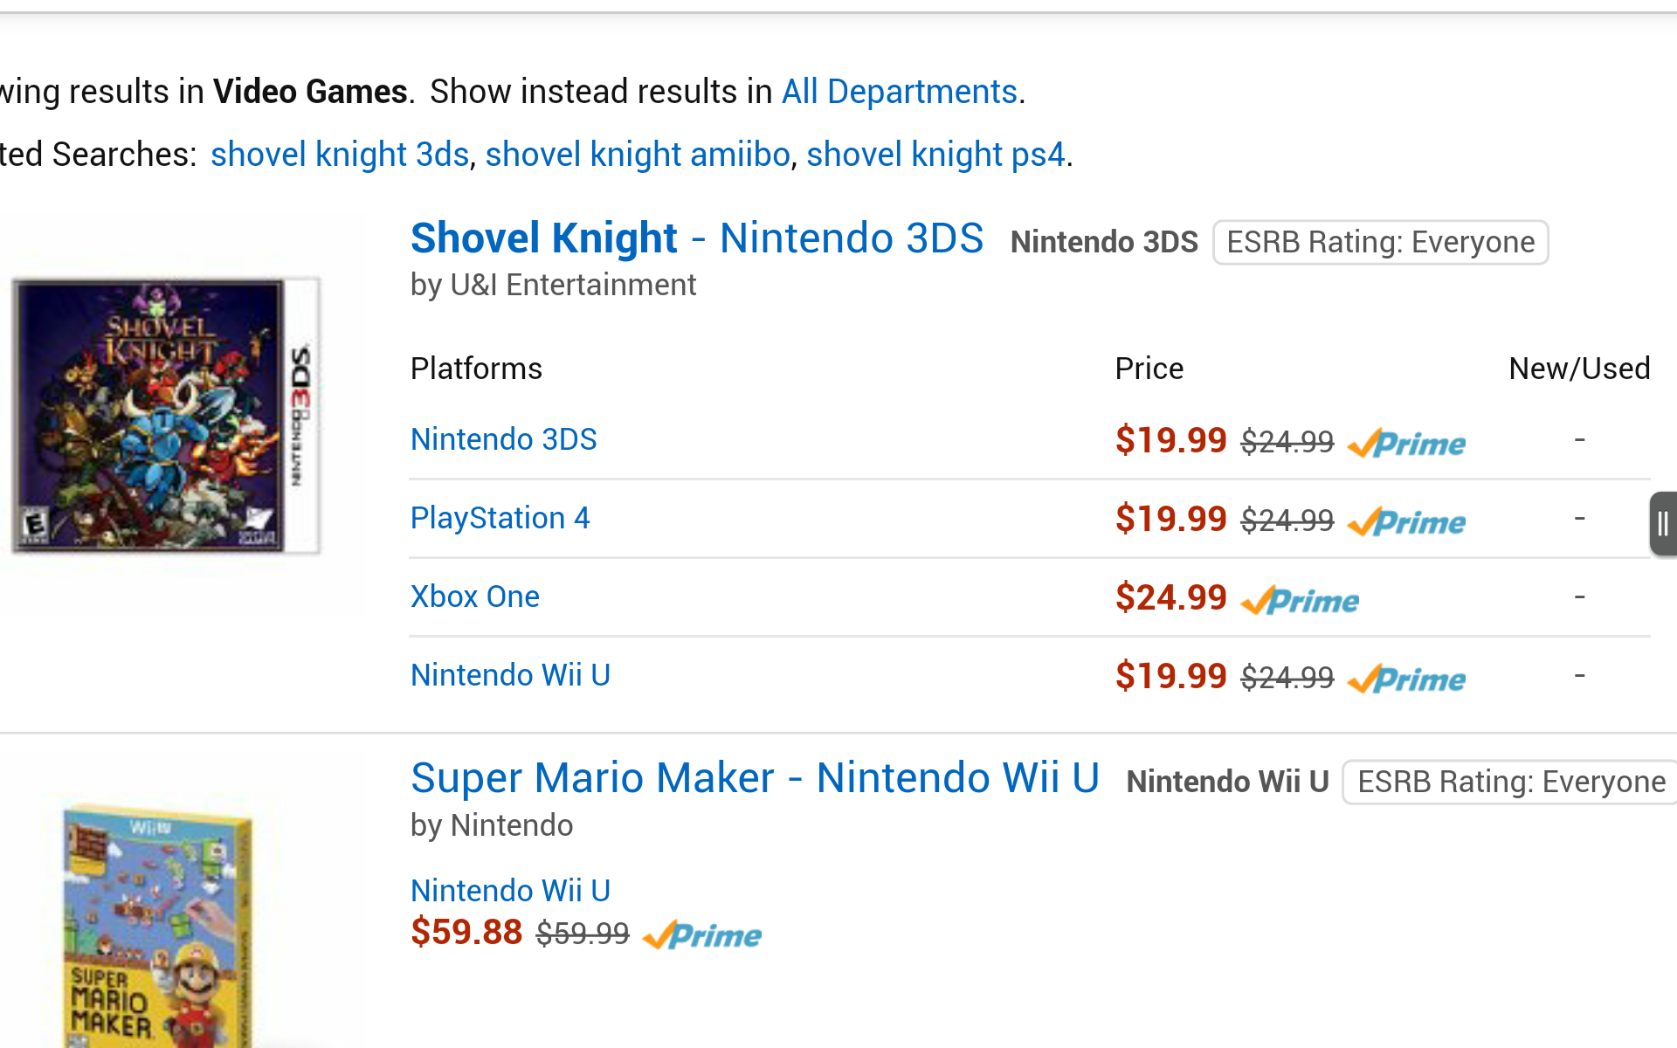
Task: Click Prime badge in Xbox One row
Action: [1300, 600]
